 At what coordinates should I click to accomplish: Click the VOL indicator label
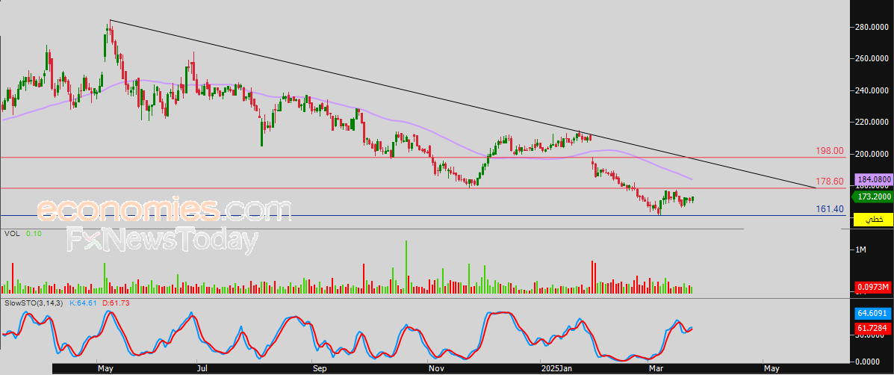click(x=12, y=234)
